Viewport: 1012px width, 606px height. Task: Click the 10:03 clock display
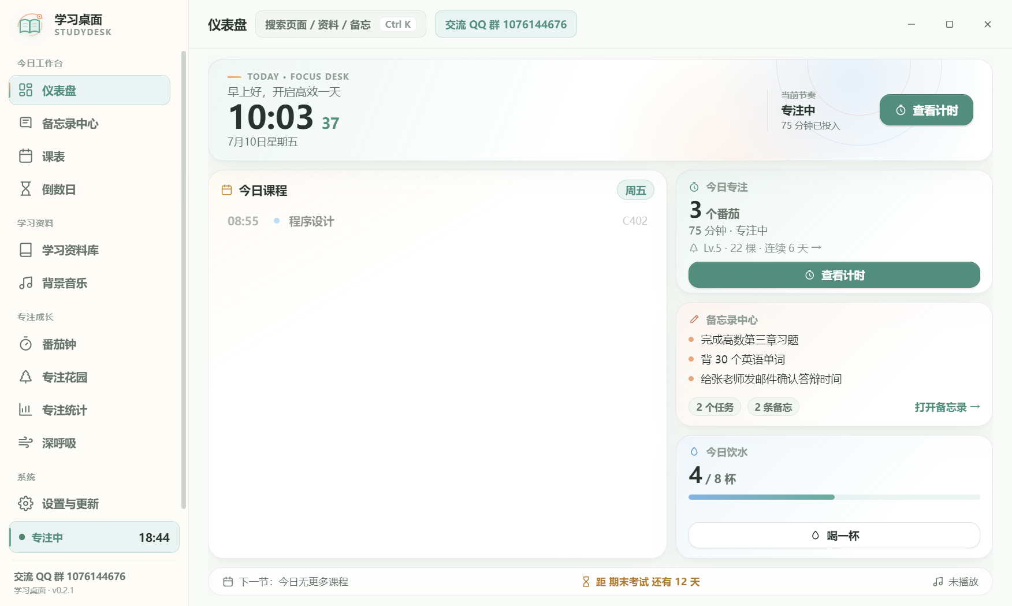(270, 117)
